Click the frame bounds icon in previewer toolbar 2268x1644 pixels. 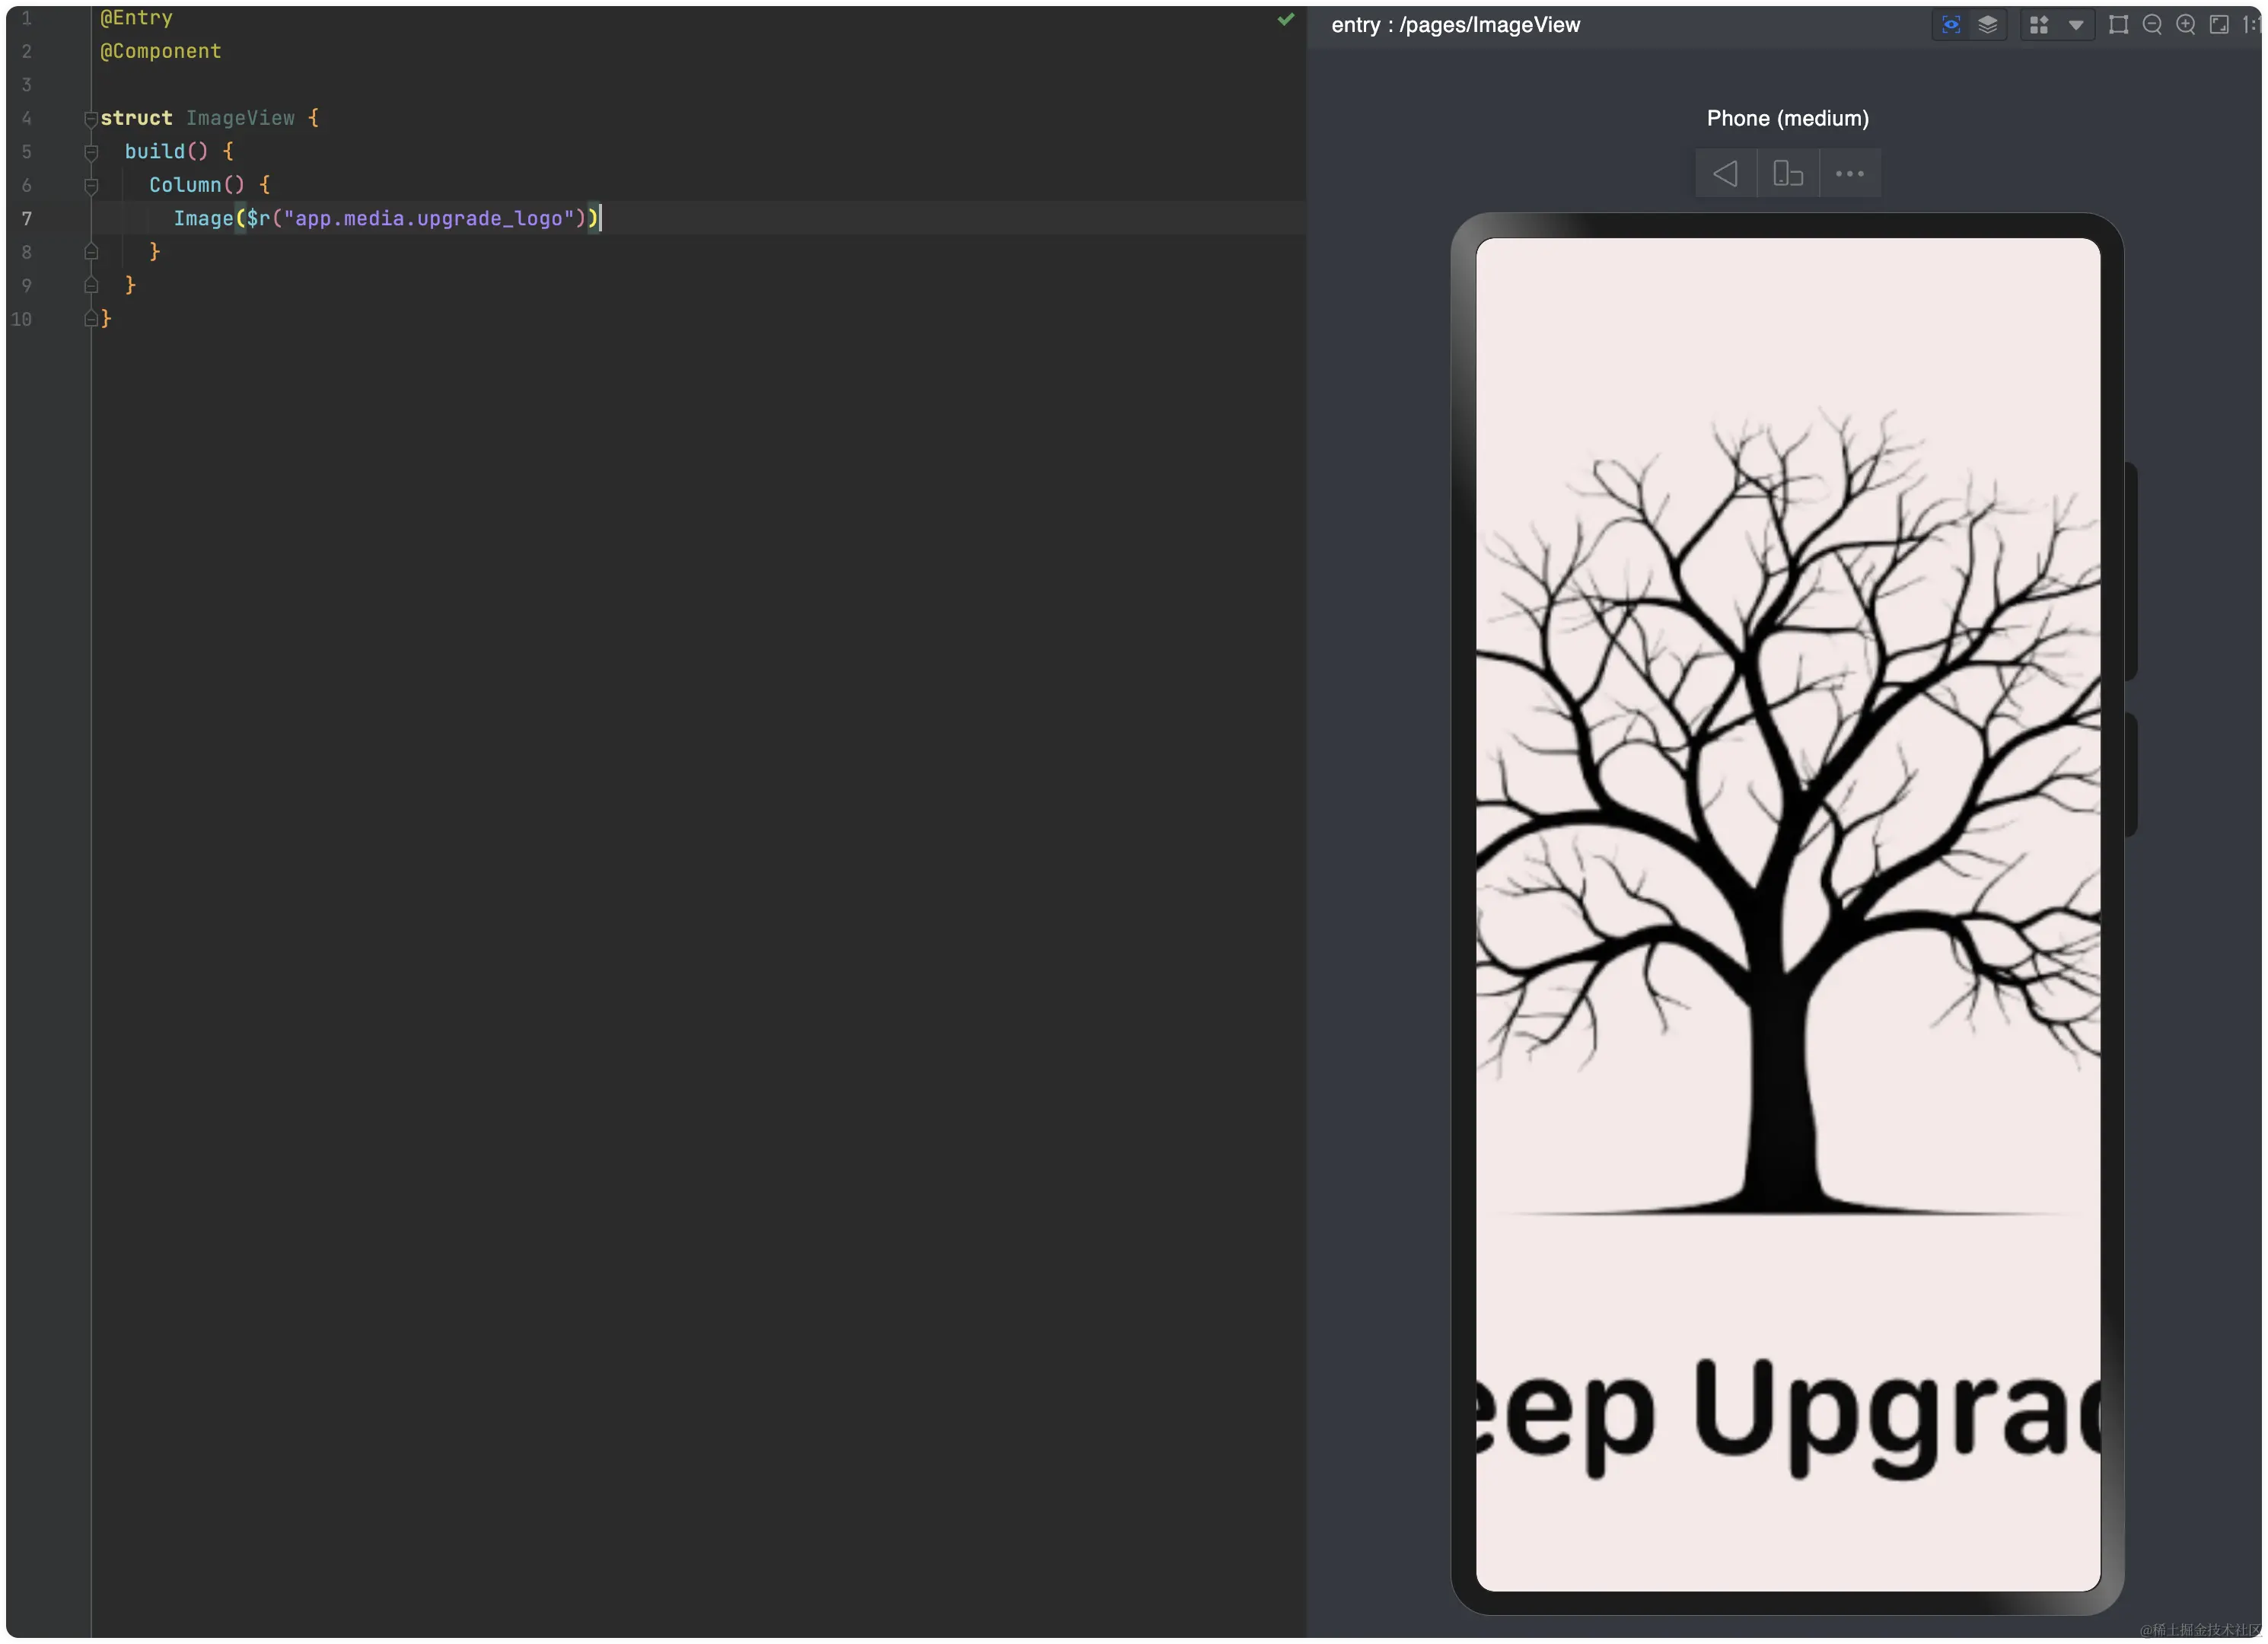pyautogui.click(x=2118, y=25)
